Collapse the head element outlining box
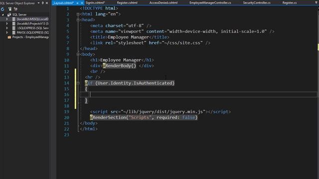 [78, 20]
